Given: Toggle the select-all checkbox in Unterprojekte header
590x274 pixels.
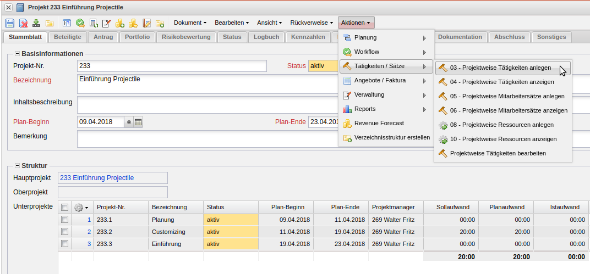Looking at the screenshot, I should coord(64,207).
